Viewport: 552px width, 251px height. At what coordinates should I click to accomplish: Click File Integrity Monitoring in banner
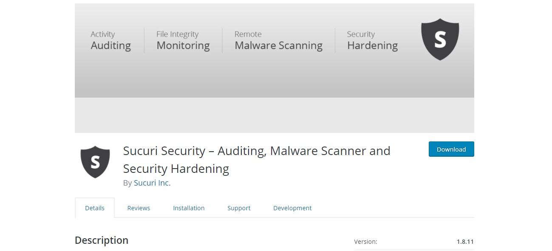coord(183,40)
